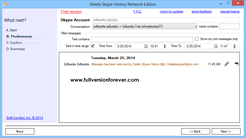Maximize the Delete Skype History window
Viewport: 246px width, 138px height.
(228, 3)
